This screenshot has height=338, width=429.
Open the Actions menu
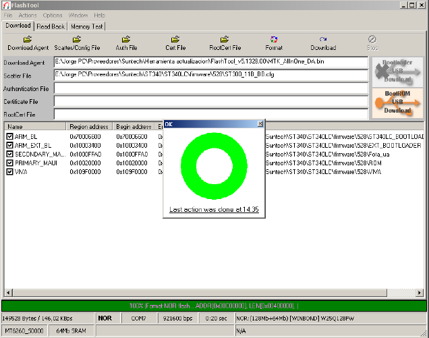[x=28, y=16]
